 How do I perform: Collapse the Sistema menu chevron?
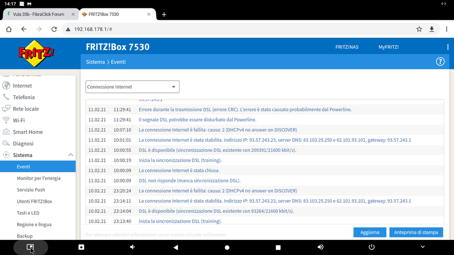pyautogui.click(x=70, y=155)
